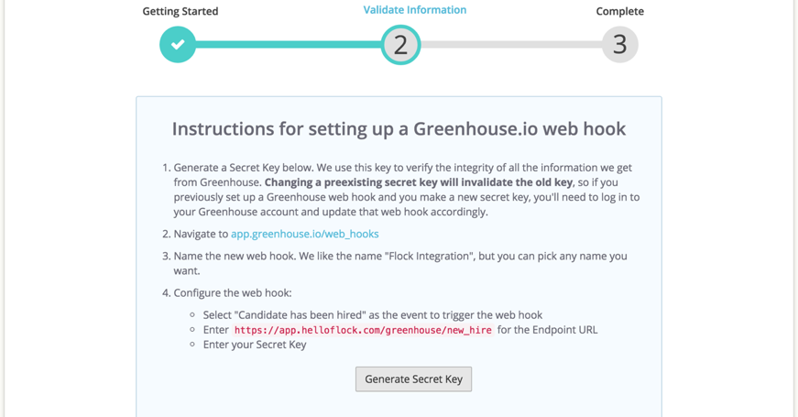
Task: Select the Validate Information step label
Action: coord(415,10)
